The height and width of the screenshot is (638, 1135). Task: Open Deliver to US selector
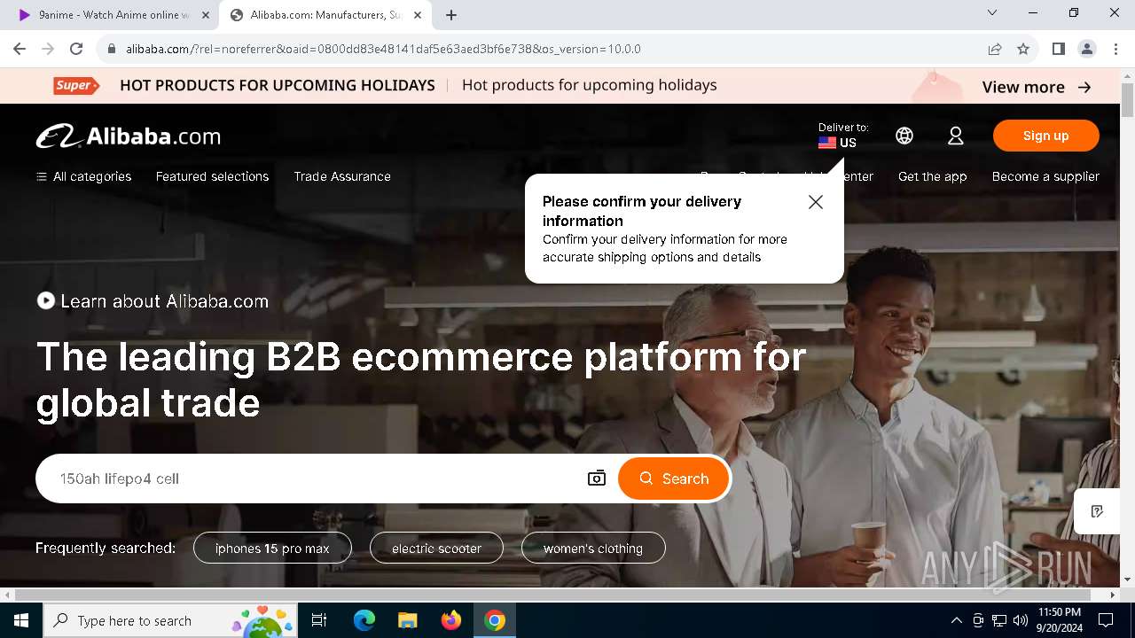(842, 136)
